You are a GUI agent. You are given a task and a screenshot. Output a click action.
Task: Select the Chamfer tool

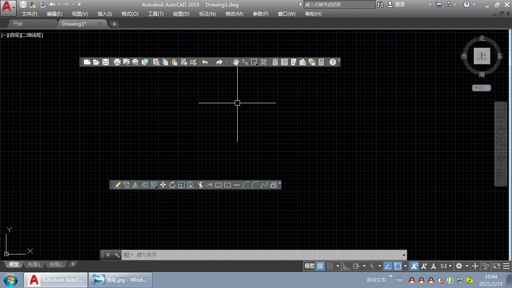click(x=246, y=185)
